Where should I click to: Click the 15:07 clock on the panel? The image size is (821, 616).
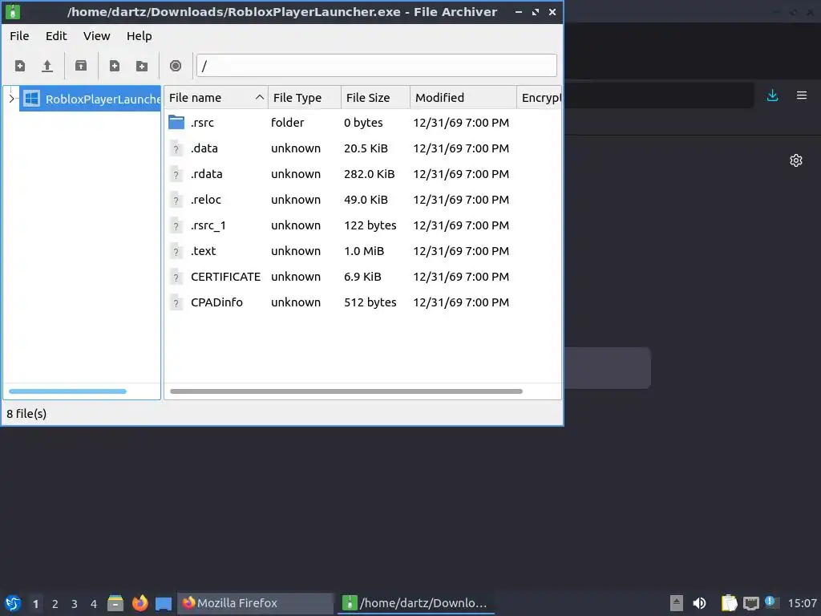[x=802, y=603]
